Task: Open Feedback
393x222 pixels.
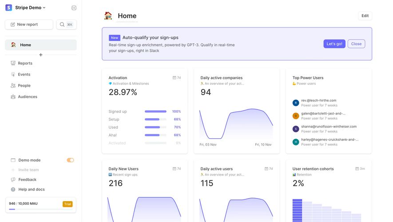Action: pos(28,180)
